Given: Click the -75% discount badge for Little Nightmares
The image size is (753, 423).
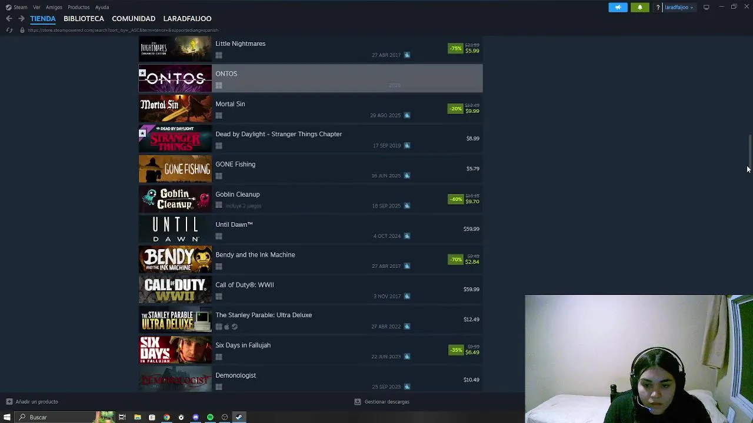Looking at the screenshot, I should pyautogui.click(x=455, y=48).
